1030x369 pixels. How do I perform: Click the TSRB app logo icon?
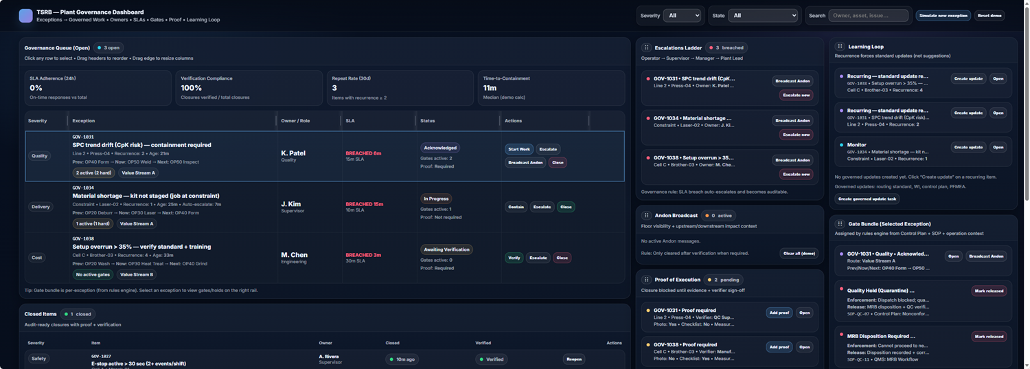click(25, 16)
